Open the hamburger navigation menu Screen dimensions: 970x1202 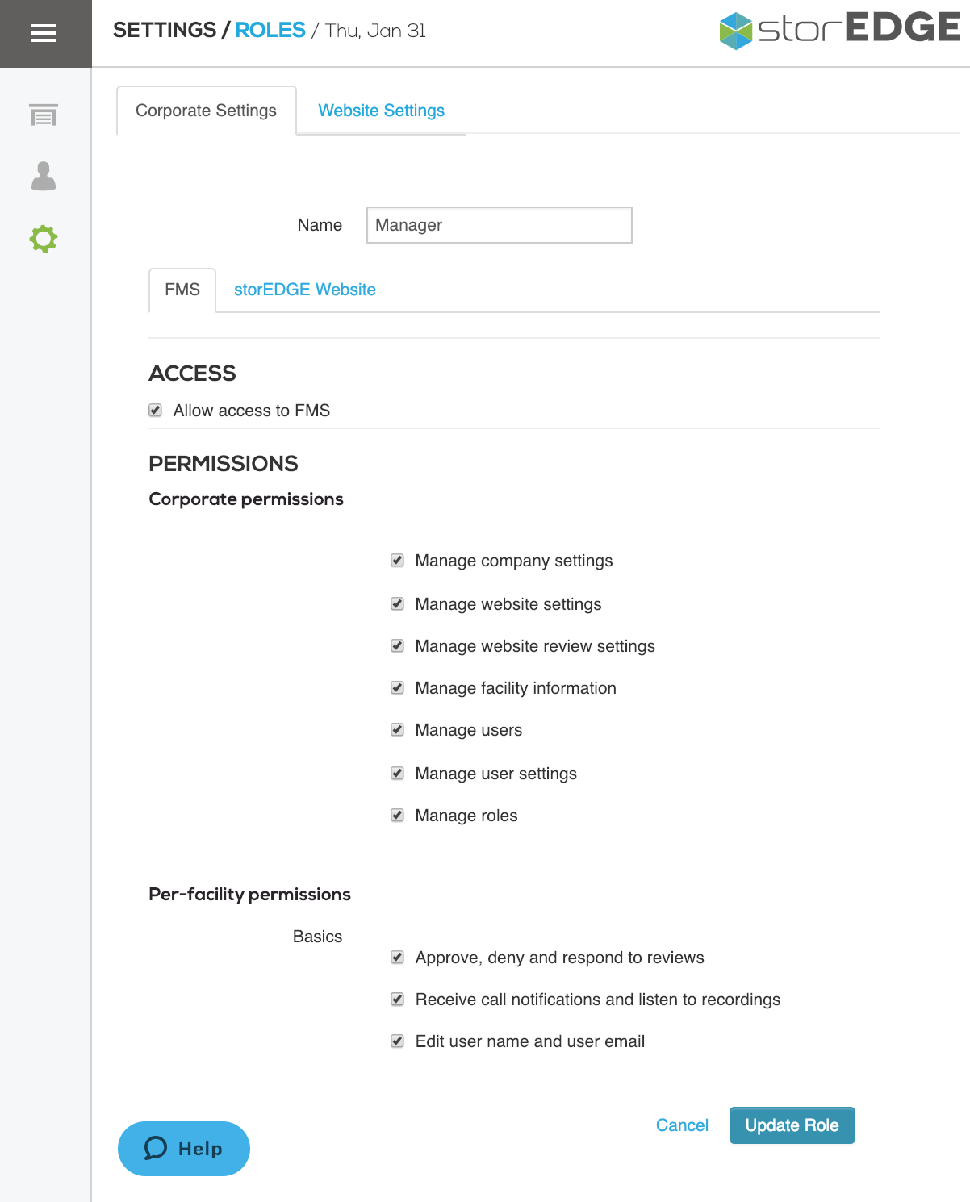click(x=44, y=32)
